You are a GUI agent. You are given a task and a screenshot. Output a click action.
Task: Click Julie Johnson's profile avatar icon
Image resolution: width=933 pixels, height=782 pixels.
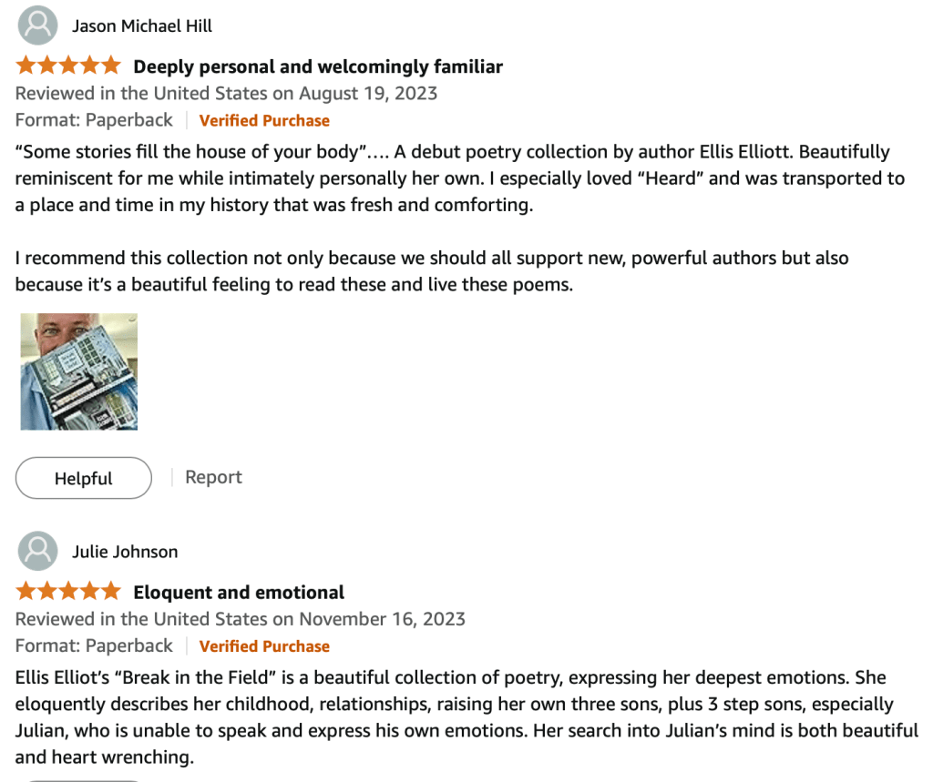pos(37,552)
